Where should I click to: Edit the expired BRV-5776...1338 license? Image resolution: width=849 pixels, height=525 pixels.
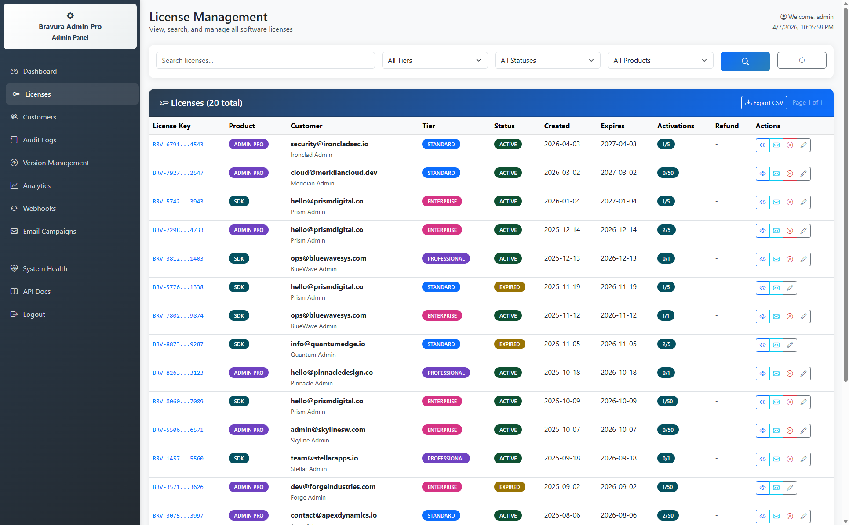(x=790, y=288)
